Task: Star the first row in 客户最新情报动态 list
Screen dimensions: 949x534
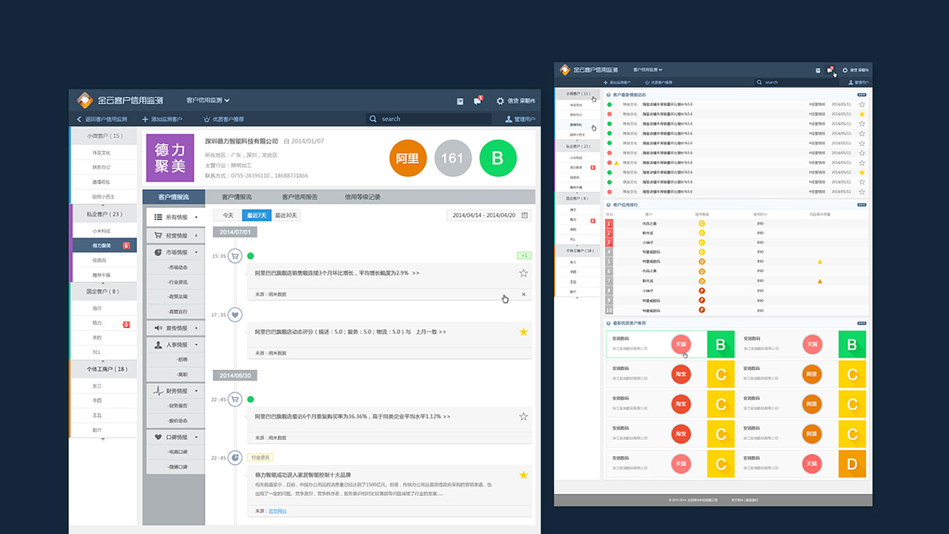Action: pos(862,105)
